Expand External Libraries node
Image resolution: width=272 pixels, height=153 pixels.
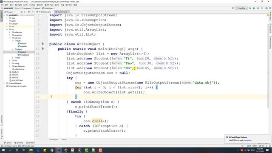tap(5, 83)
